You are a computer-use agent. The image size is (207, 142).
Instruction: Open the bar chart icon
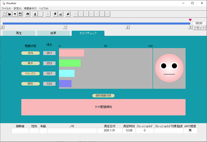(x=60, y=14)
